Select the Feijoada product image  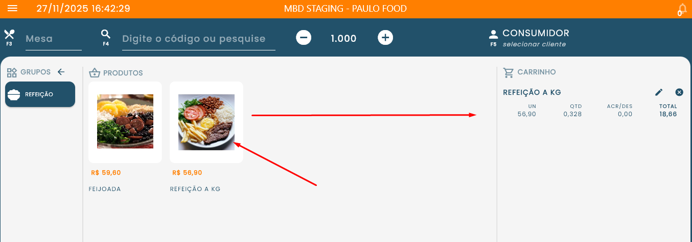(125, 121)
